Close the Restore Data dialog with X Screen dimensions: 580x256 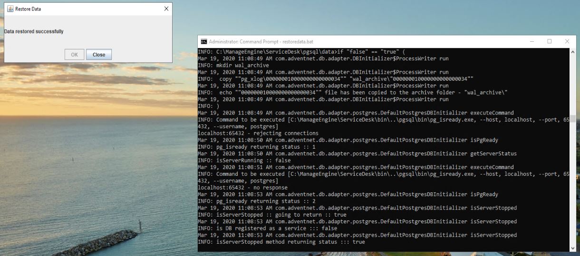pos(166,9)
